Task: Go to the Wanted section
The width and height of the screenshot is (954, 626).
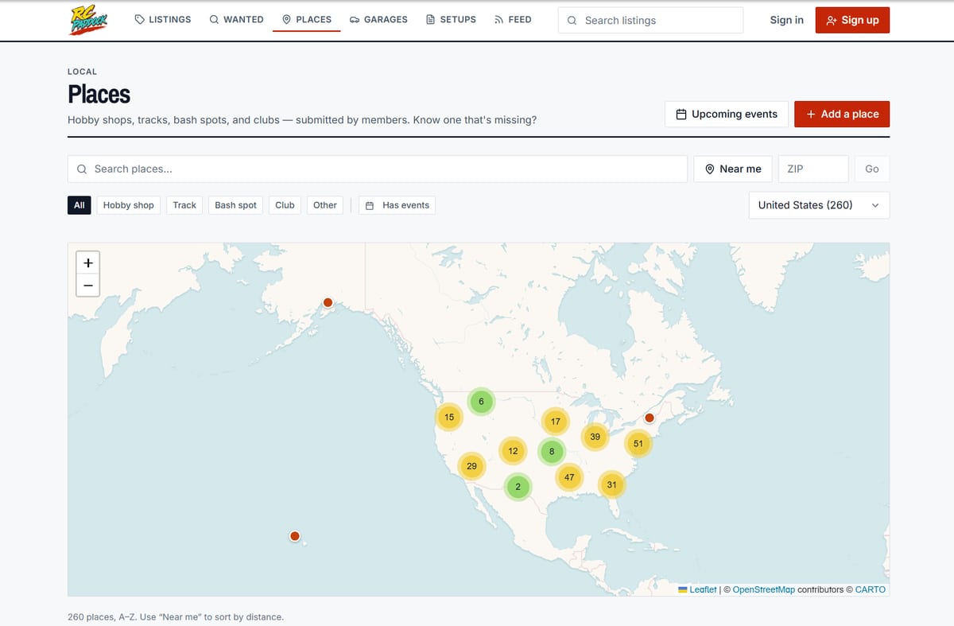Action: pos(236,20)
